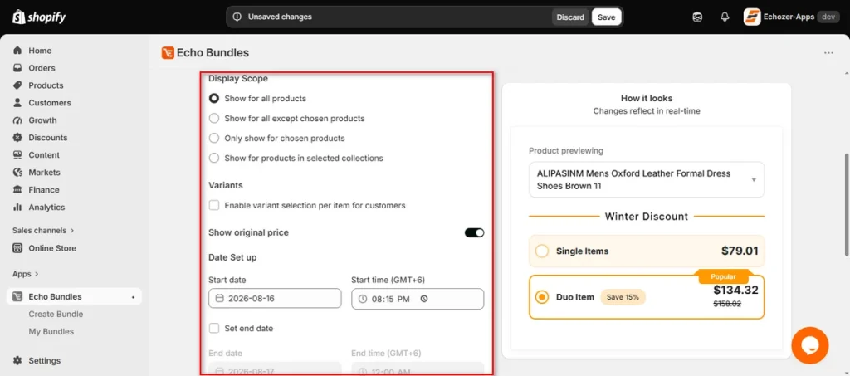Click the calendar icon in Start date
The image size is (850, 376).
(x=219, y=299)
